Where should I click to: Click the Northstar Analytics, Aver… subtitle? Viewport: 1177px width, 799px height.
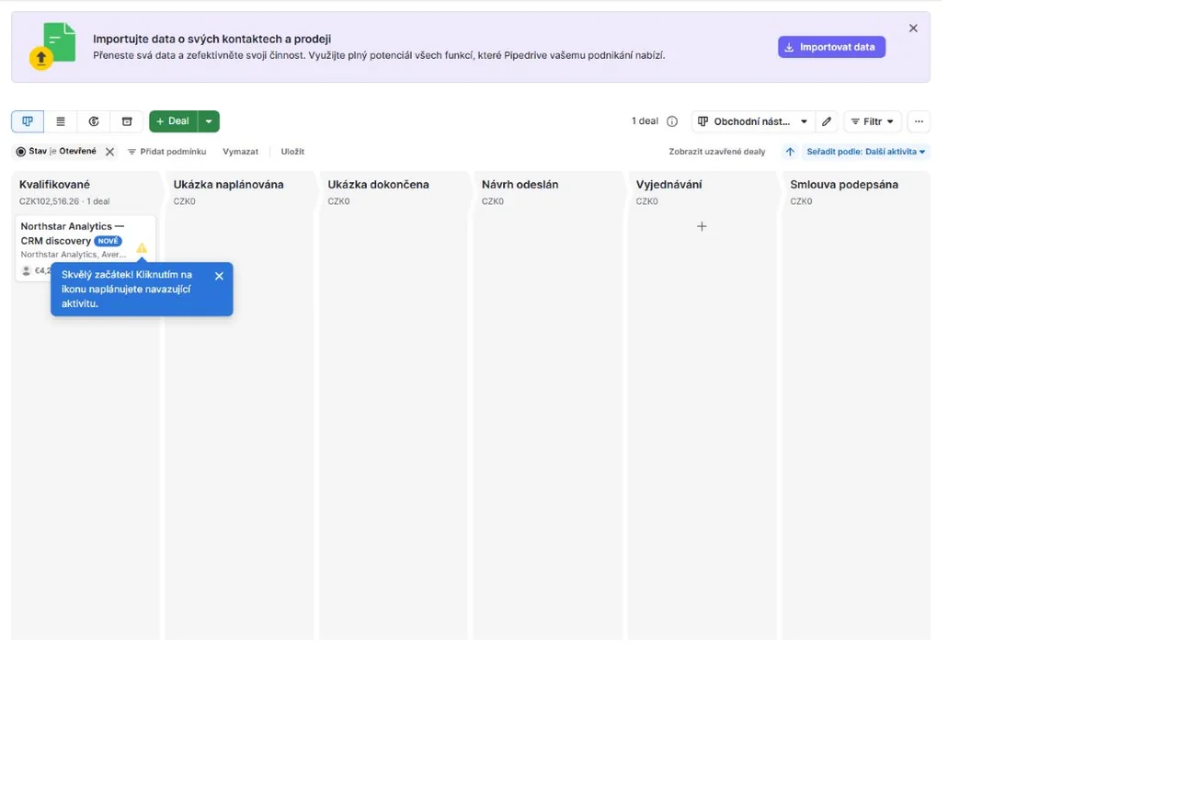[x=74, y=255]
